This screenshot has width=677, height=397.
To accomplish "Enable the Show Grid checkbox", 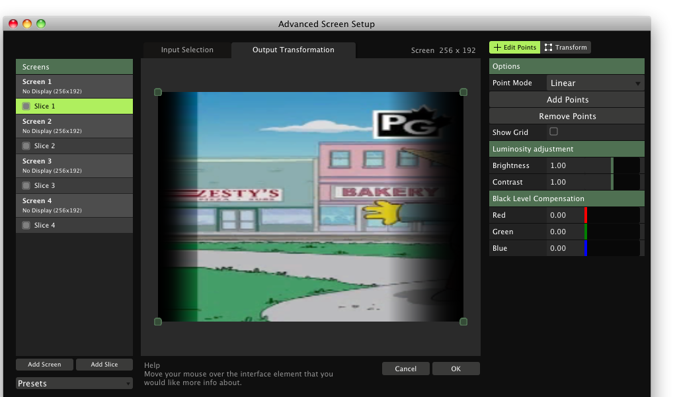I will click(553, 131).
